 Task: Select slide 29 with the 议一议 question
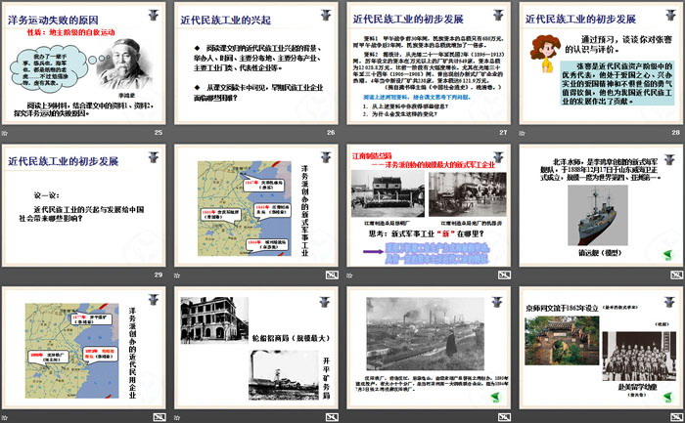pos(84,206)
